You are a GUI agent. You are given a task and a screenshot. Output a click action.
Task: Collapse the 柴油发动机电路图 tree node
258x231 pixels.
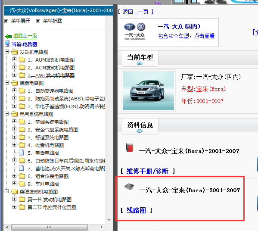click(7, 191)
